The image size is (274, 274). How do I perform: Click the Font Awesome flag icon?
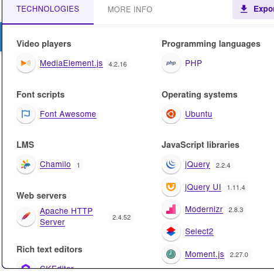pos(26,114)
